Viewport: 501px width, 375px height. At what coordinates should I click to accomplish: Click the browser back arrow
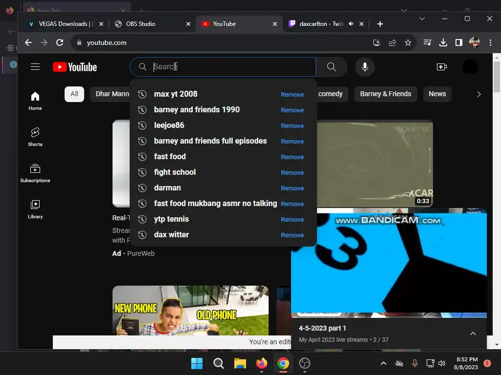pos(28,42)
